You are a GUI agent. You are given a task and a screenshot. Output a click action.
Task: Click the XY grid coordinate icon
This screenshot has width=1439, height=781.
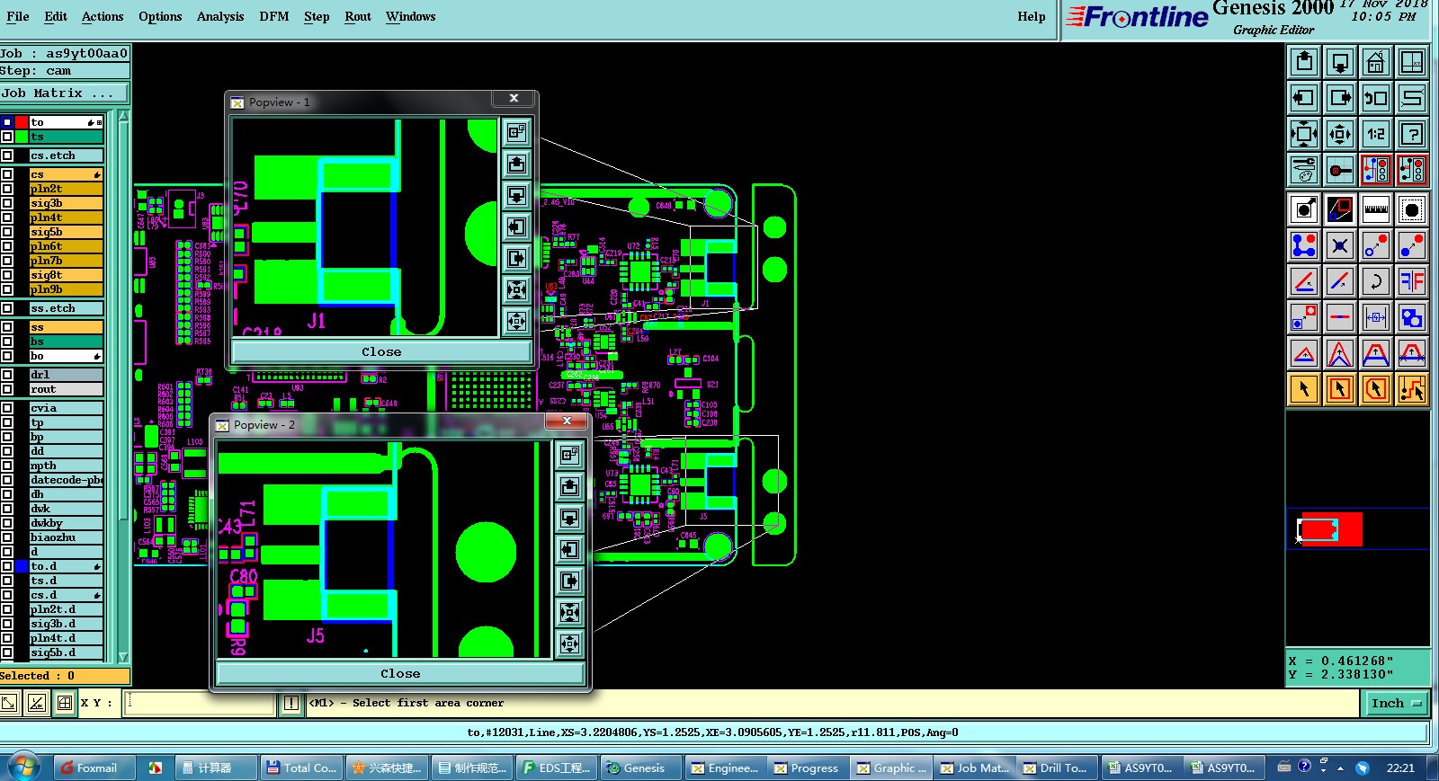pos(1412,62)
